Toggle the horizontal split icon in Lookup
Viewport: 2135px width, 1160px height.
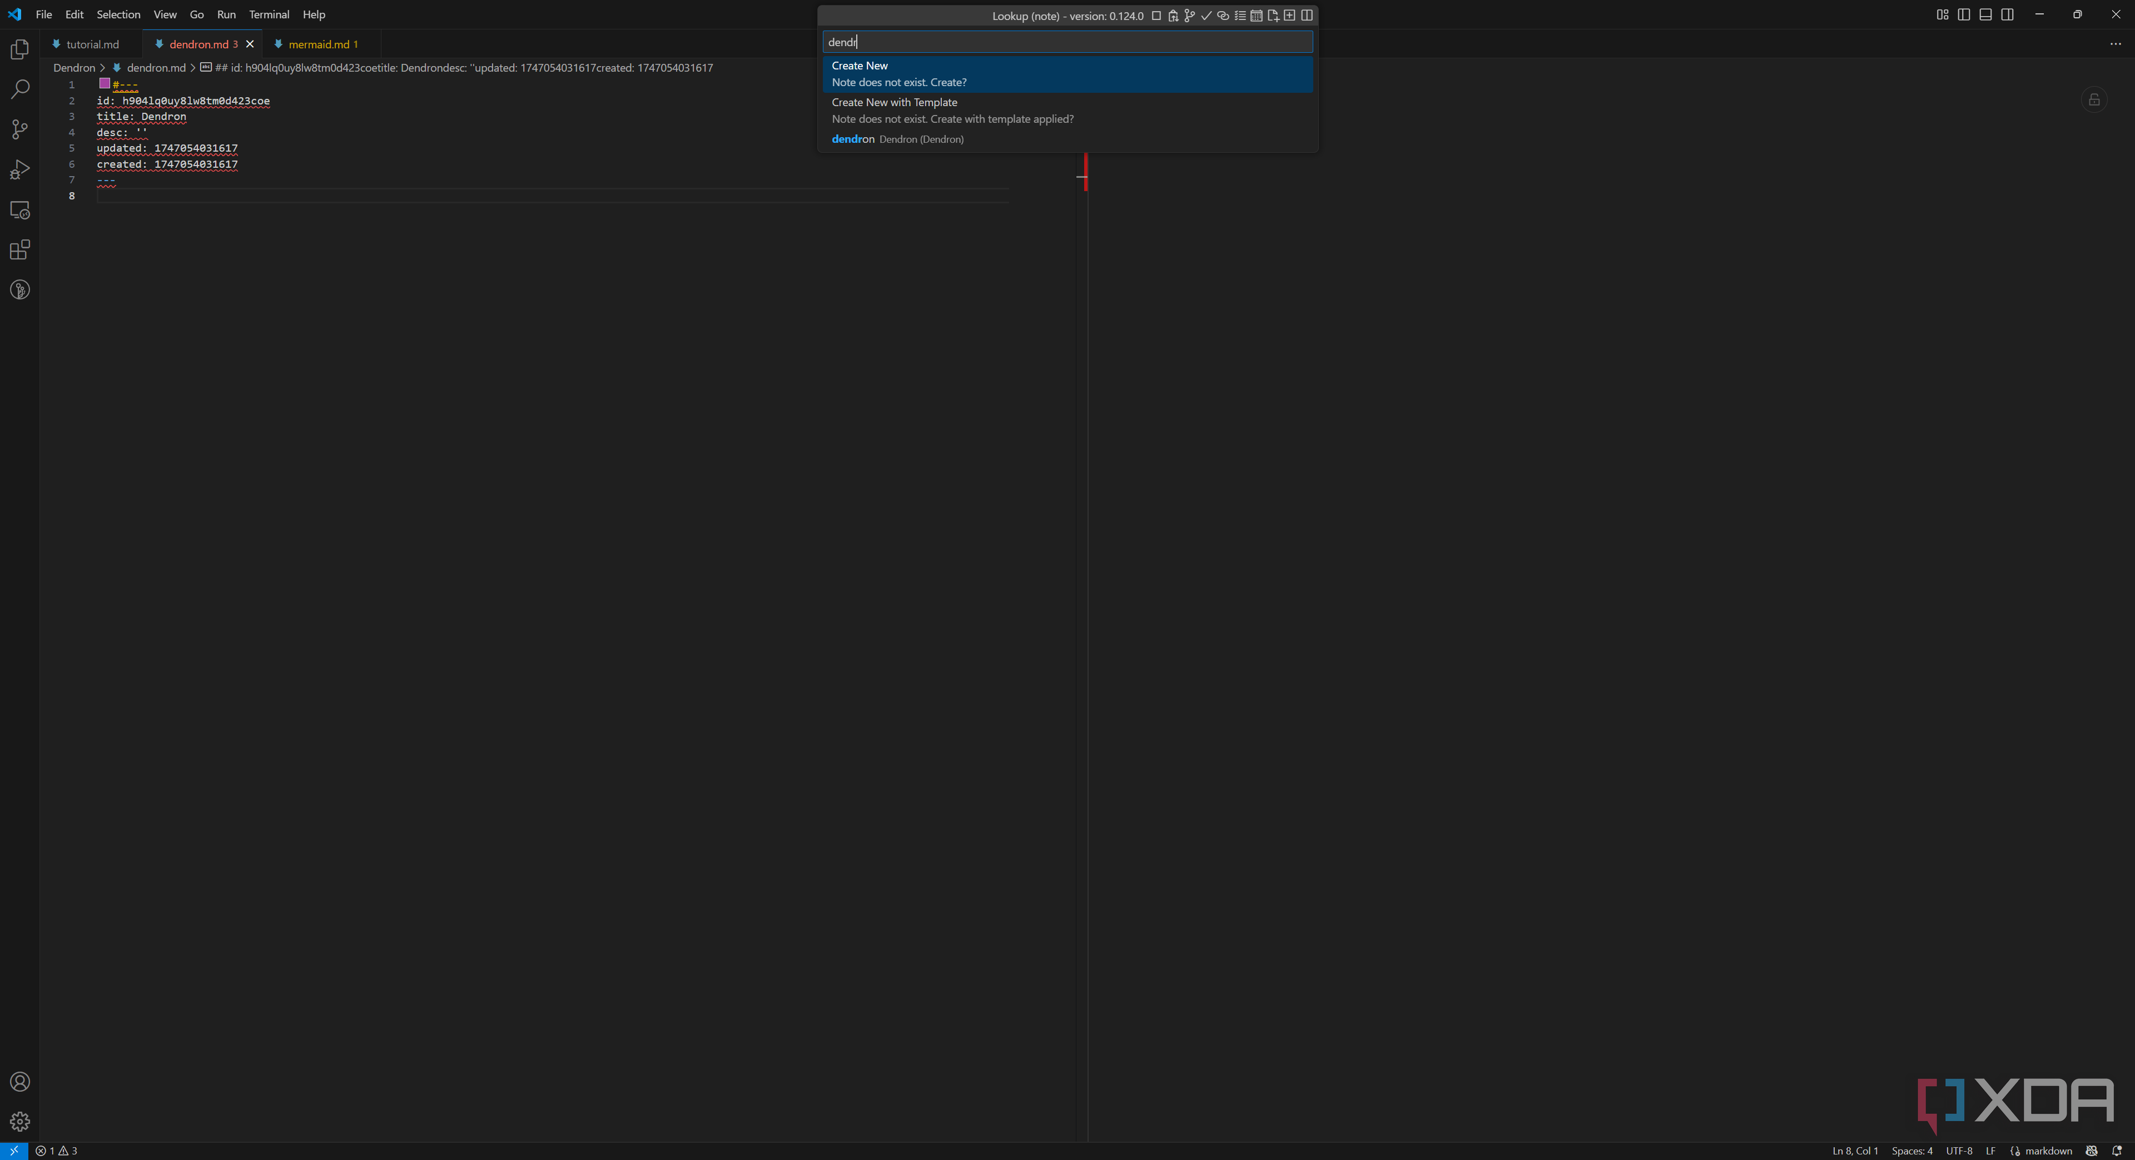pos(1306,16)
